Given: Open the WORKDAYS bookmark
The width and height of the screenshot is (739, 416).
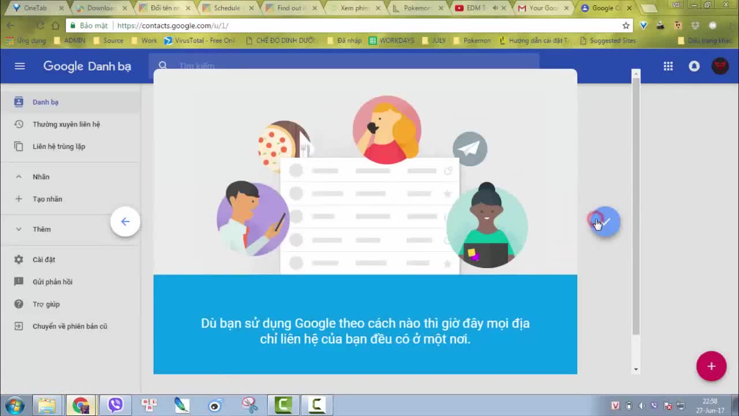Looking at the screenshot, I should coord(391,40).
